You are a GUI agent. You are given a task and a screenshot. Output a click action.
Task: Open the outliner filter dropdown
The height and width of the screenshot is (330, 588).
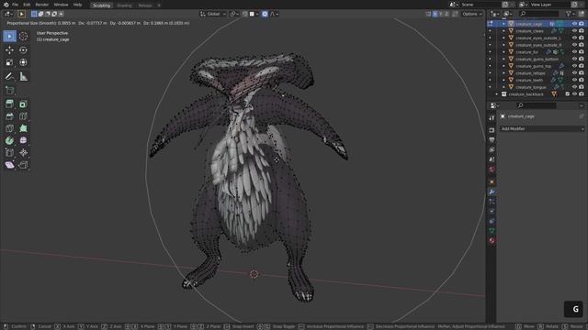point(571,14)
